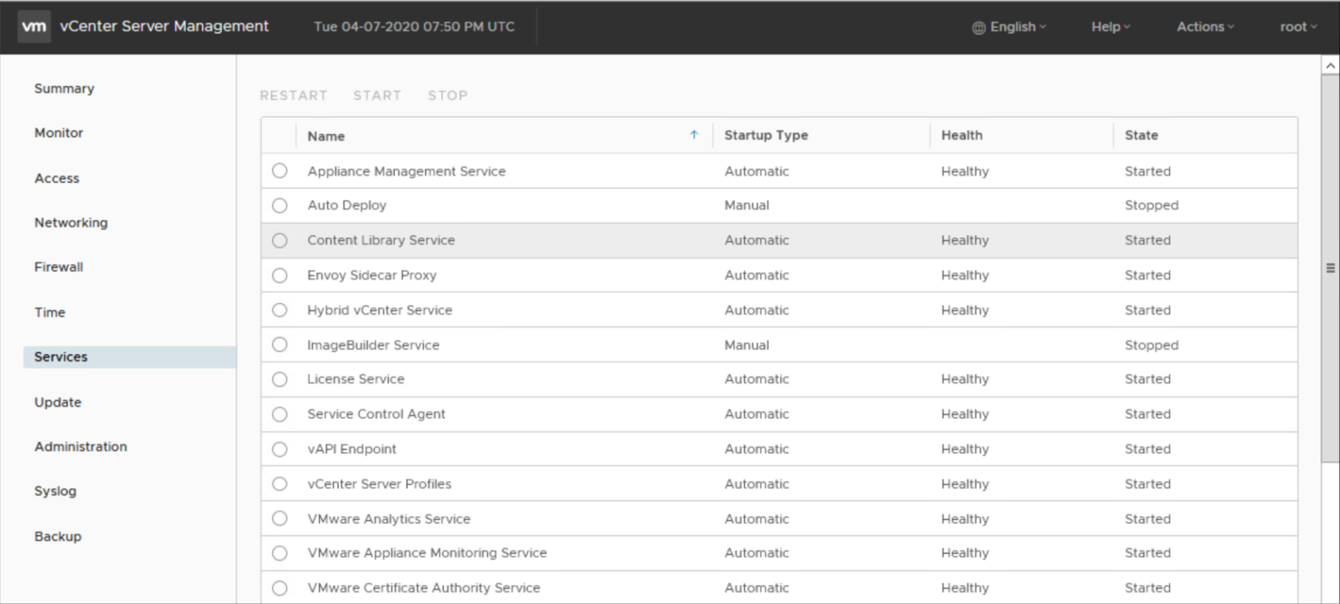
Task: Open the Networking section
Action: click(71, 222)
